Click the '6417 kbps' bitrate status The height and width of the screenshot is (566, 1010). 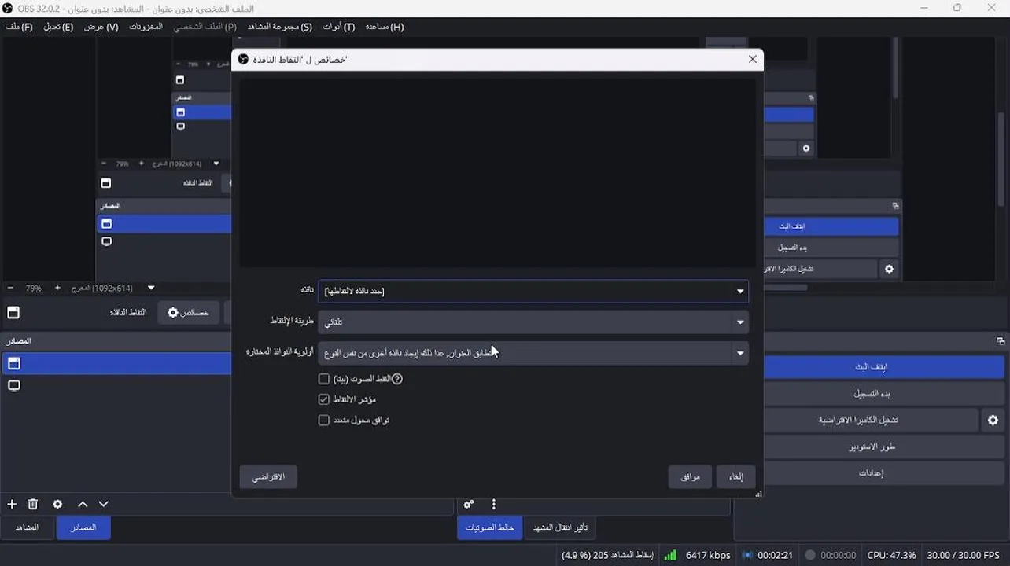(708, 556)
